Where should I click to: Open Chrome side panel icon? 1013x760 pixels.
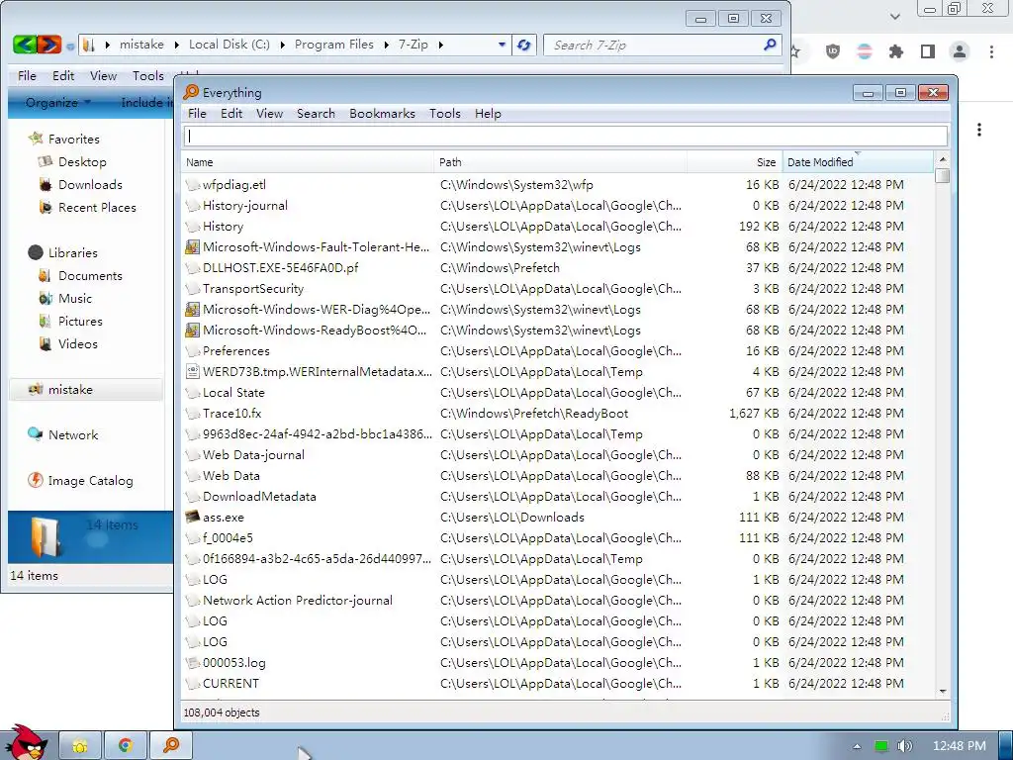click(x=928, y=51)
